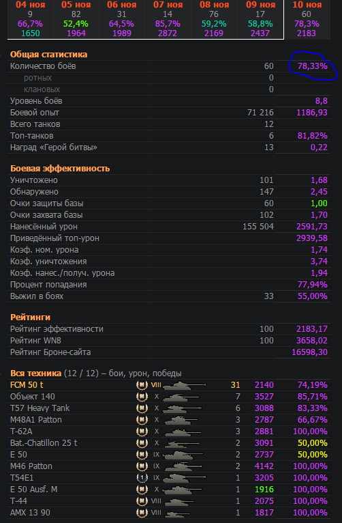
Task: Click the Приведённый топ-урон value 2939,58
Action: 312,238
